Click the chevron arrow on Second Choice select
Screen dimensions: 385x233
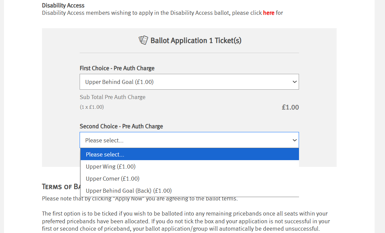pos(294,140)
